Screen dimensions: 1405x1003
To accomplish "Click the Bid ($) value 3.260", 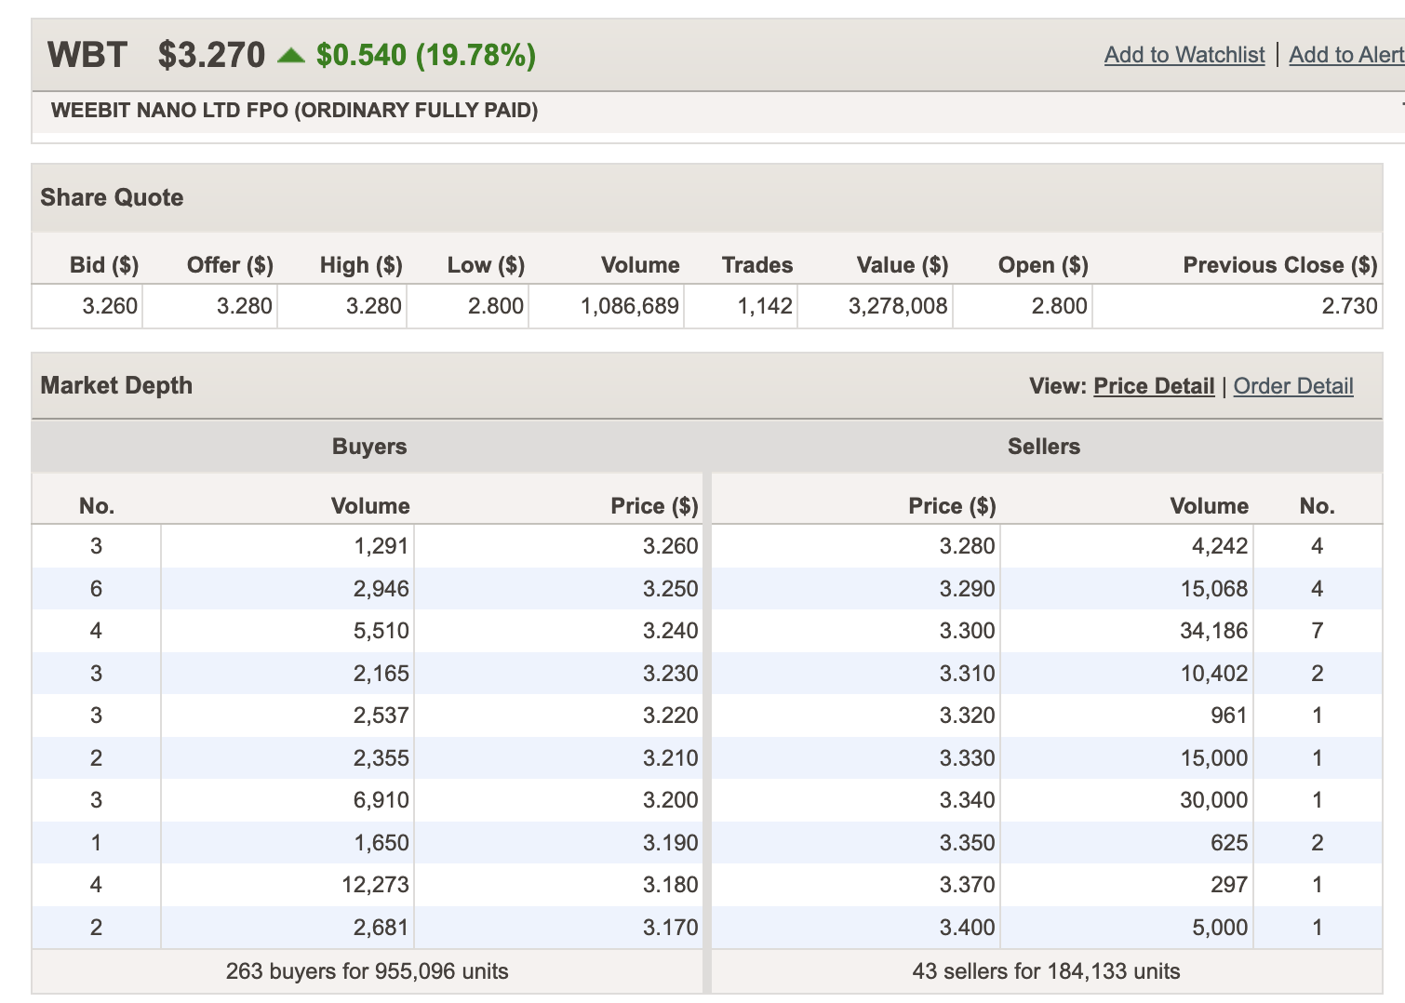I will point(110,306).
